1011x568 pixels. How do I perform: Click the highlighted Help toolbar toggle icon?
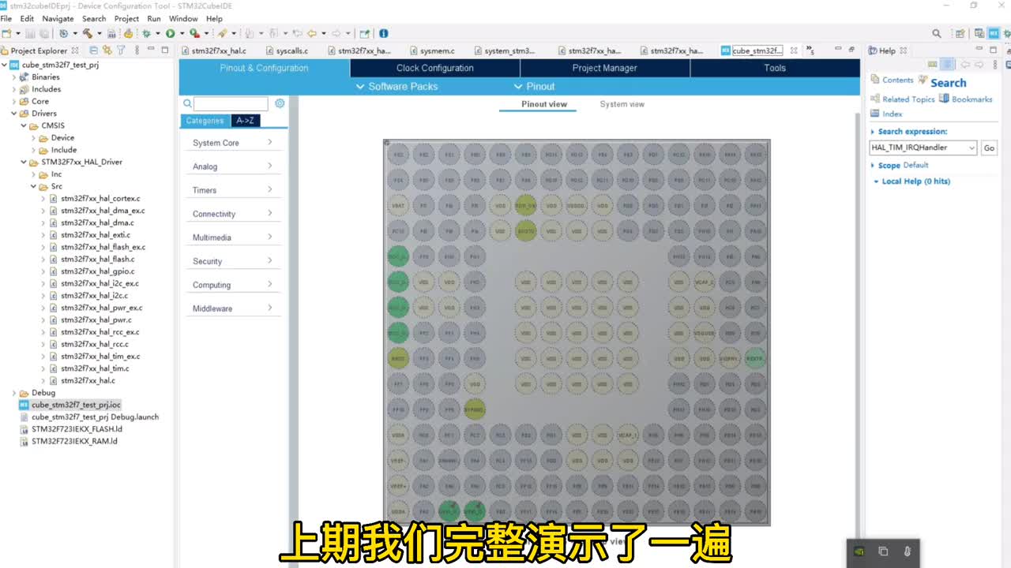(948, 65)
